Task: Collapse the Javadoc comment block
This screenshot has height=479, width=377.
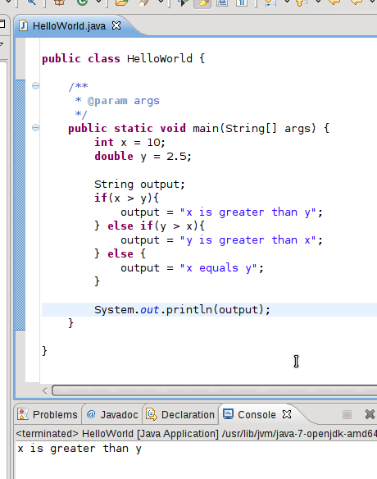Action: coord(35,85)
